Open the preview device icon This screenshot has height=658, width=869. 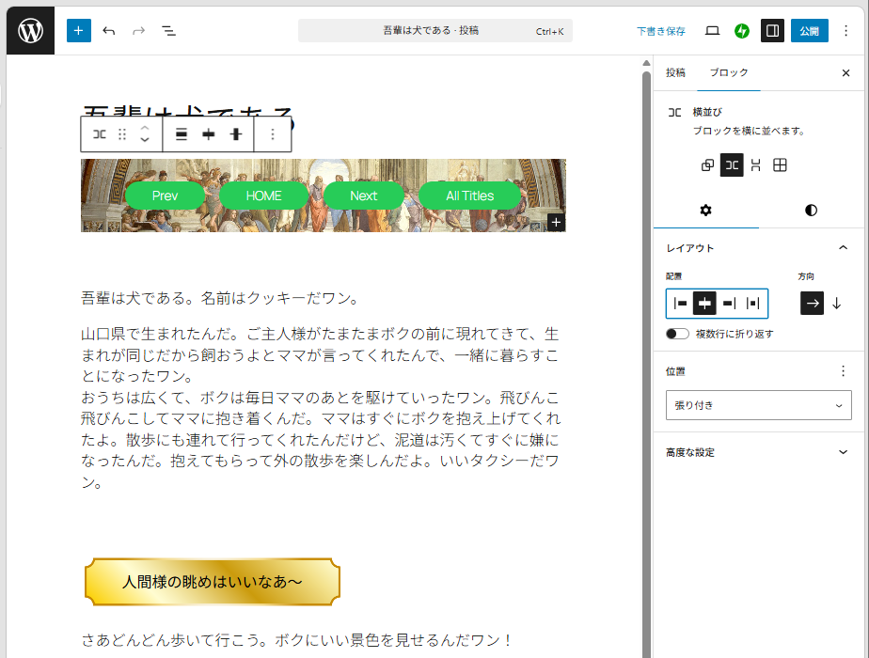click(712, 31)
